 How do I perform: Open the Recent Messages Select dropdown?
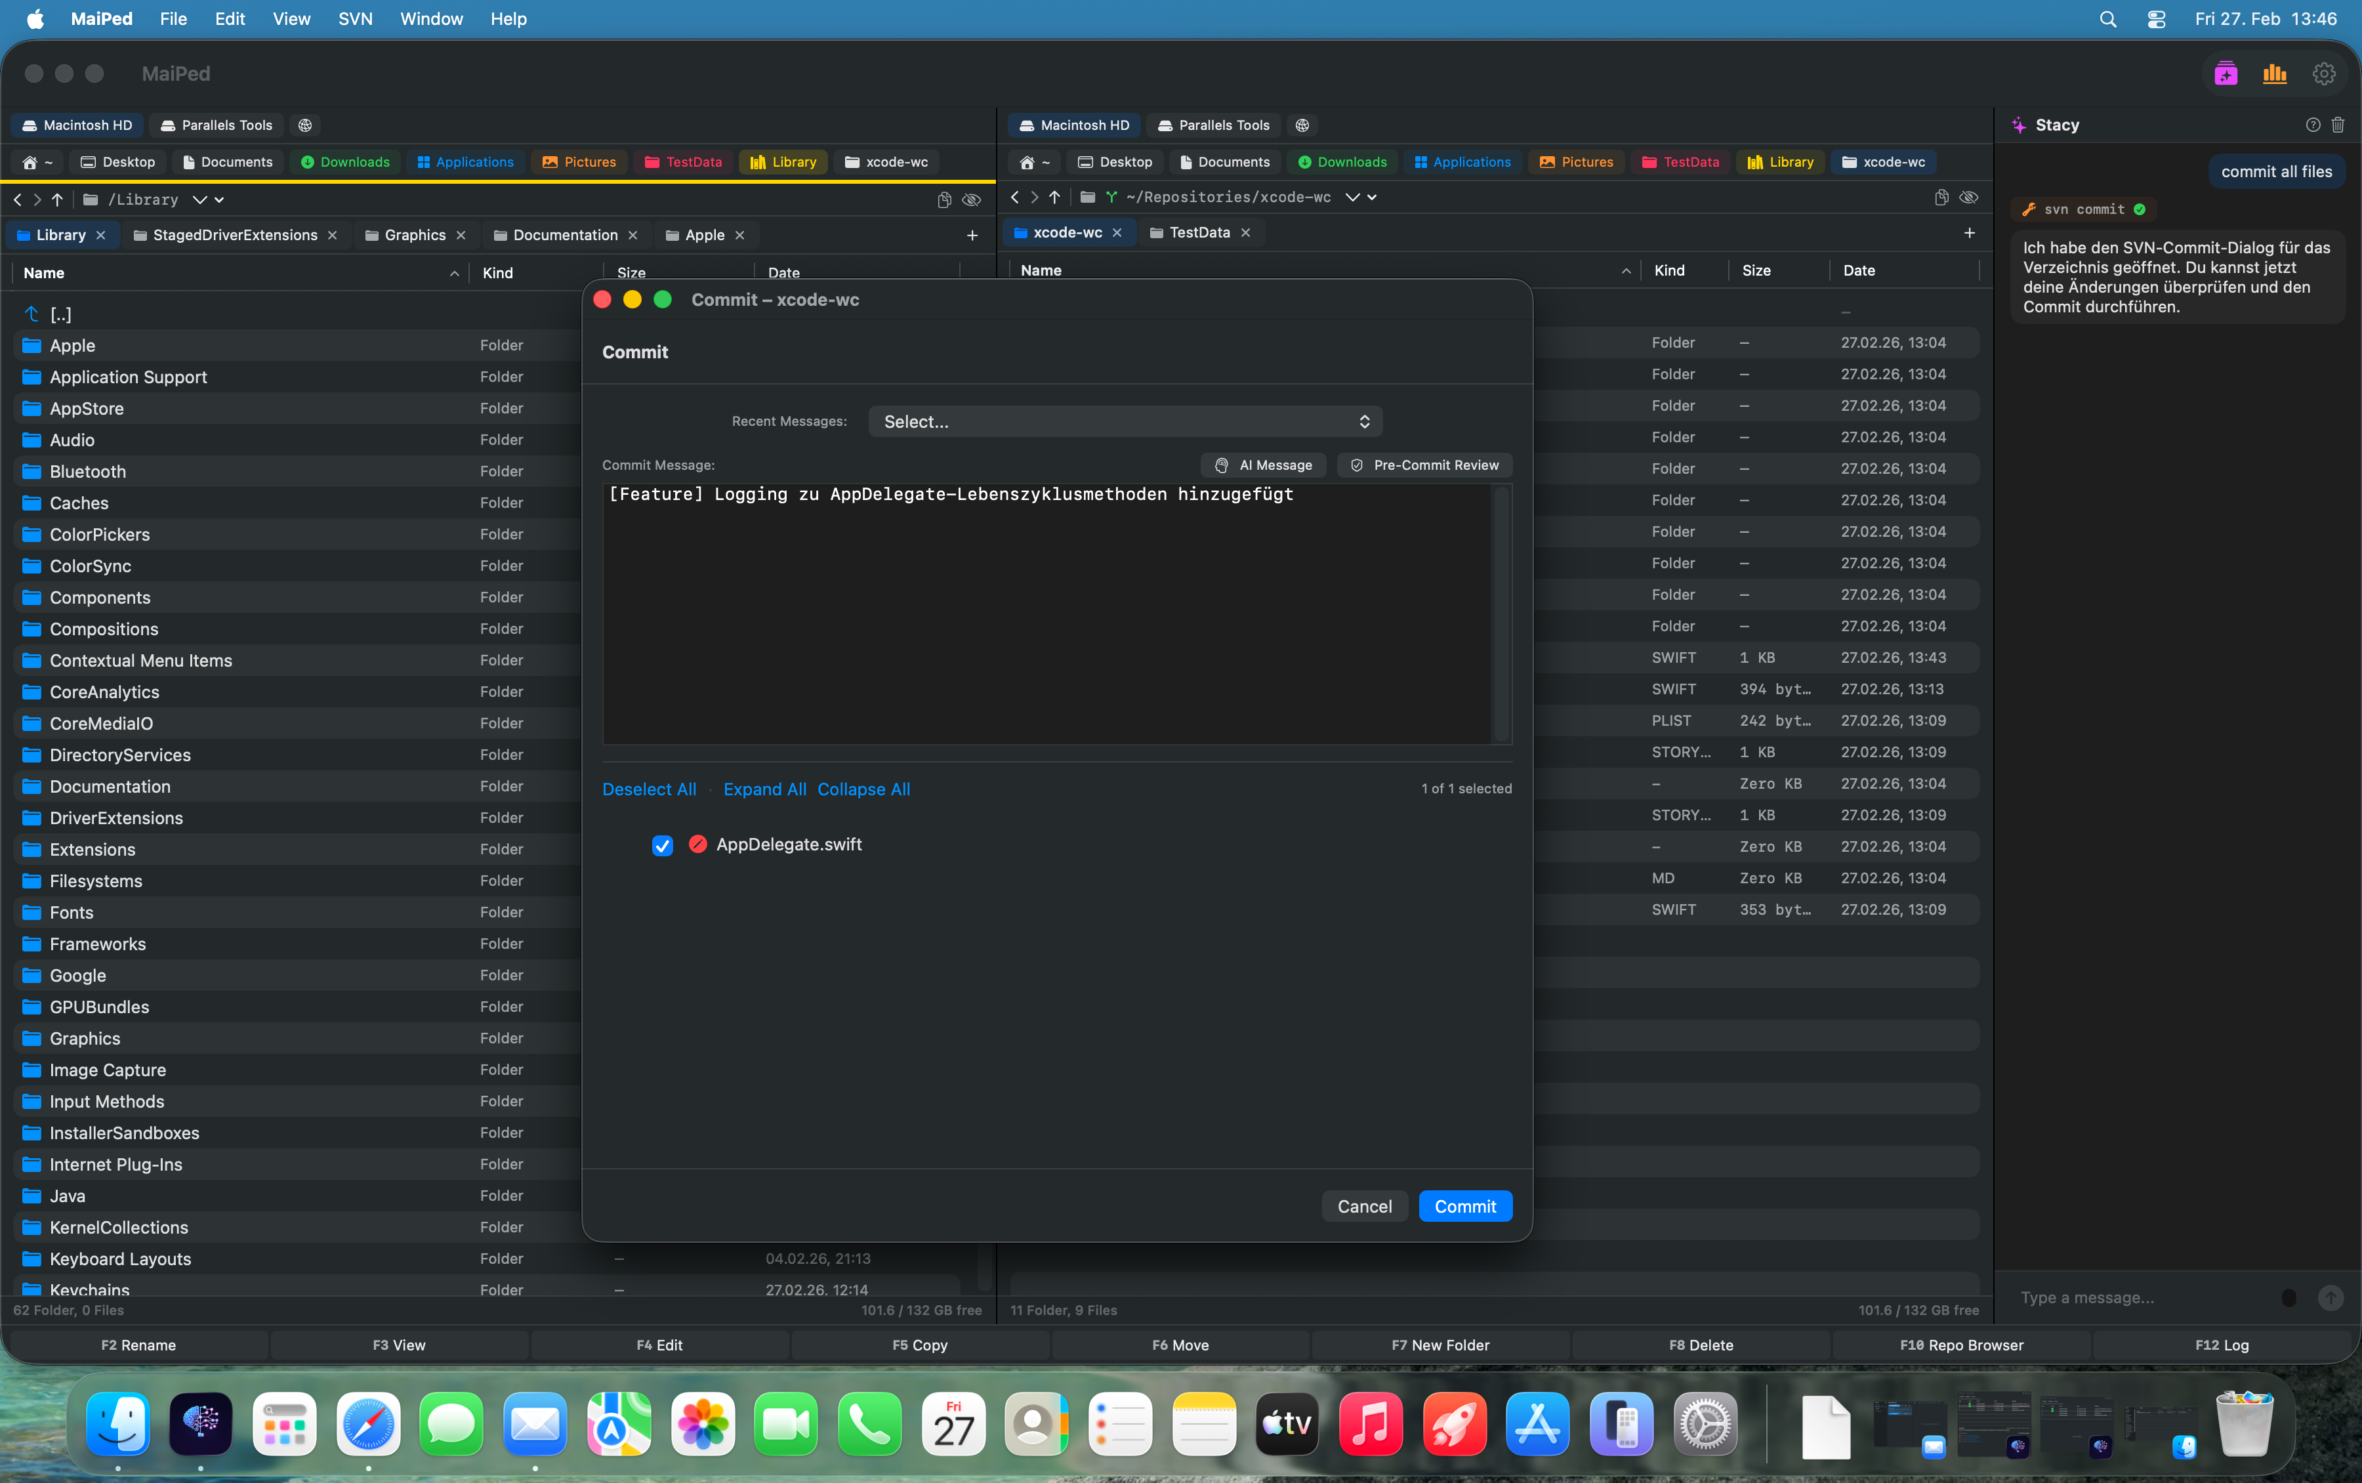pyautogui.click(x=1124, y=421)
